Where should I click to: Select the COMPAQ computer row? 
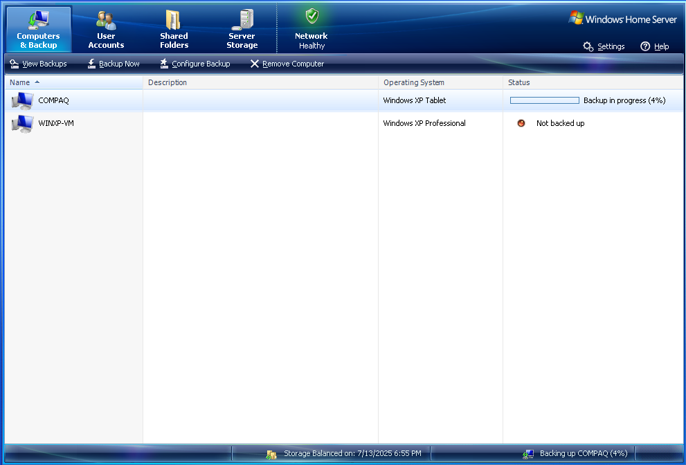click(x=344, y=100)
